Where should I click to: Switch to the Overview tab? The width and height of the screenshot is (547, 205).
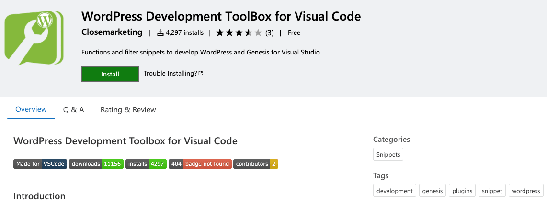tap(31, 109)
